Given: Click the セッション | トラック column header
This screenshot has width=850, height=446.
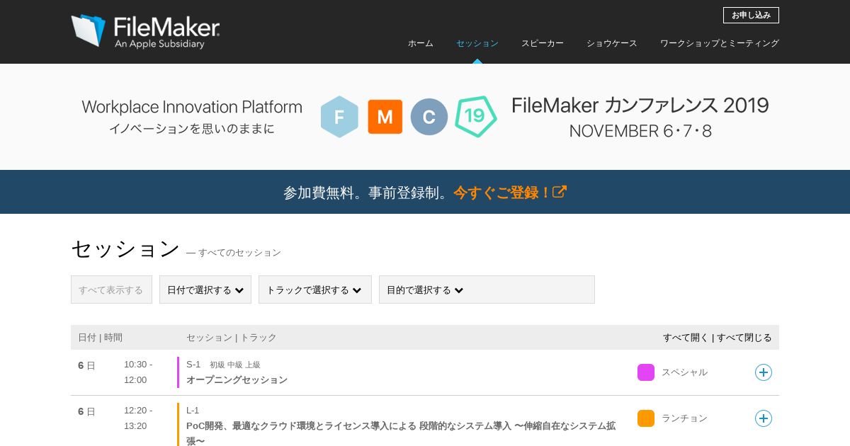Looking at the screenshot, I should (232, 338).
